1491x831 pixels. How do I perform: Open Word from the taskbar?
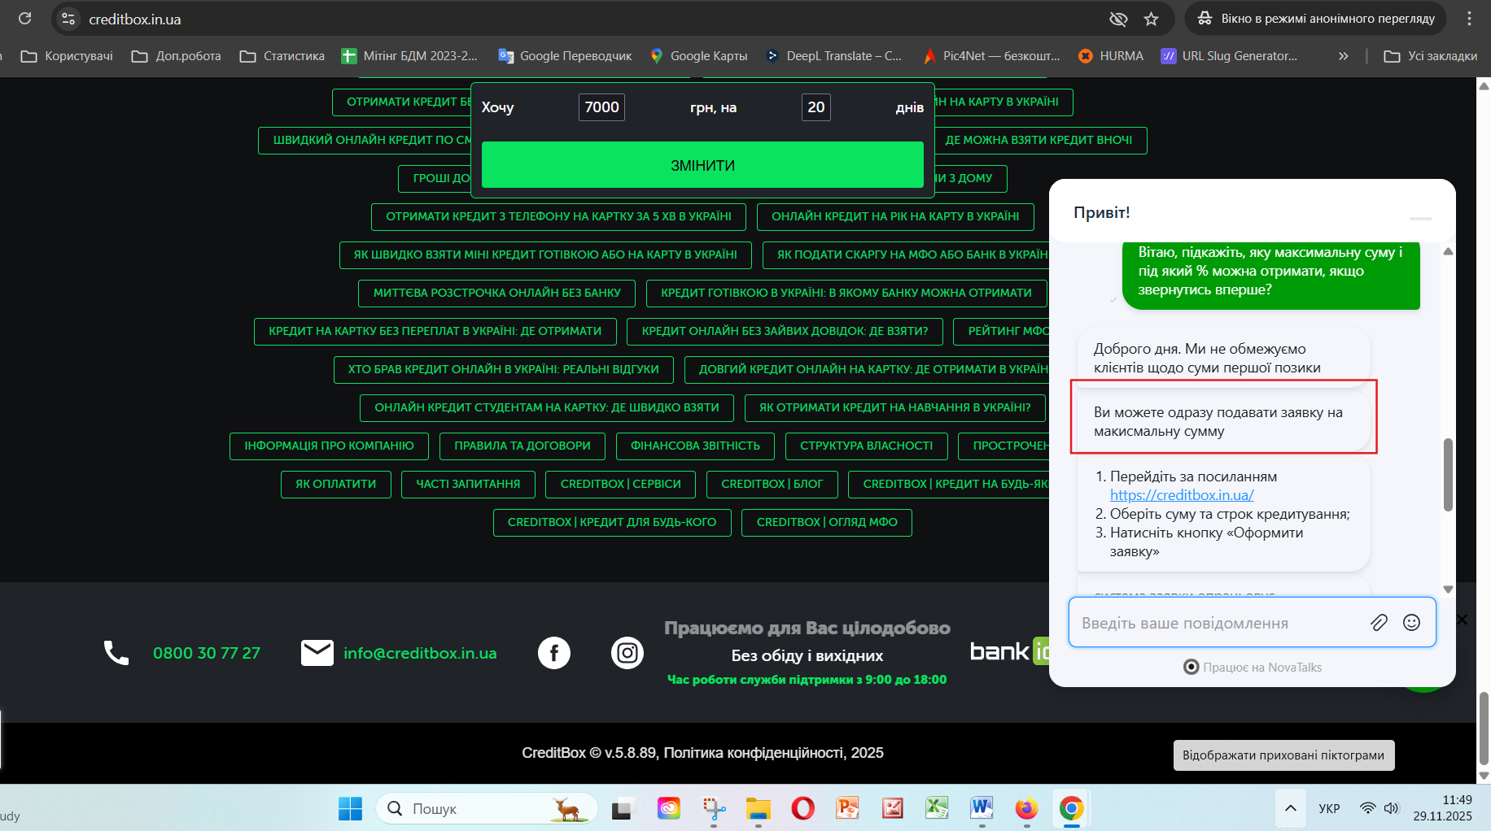click(x=982, y=808)
